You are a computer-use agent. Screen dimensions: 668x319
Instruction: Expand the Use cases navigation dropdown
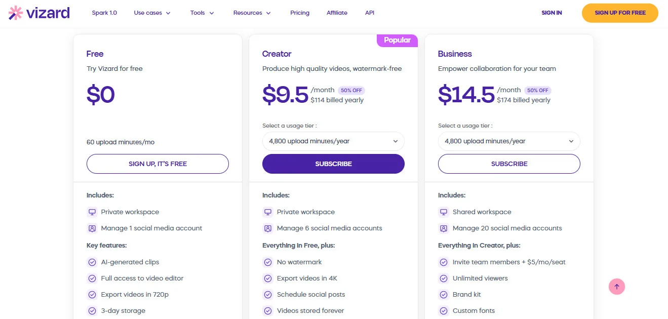pos(152,13)
